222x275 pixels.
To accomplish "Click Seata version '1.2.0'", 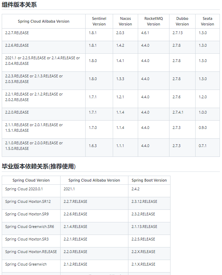I will 203,97.
